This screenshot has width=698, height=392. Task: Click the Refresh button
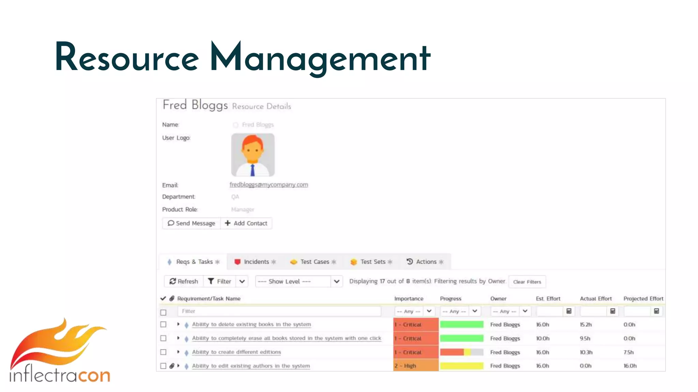coord(184,281)
